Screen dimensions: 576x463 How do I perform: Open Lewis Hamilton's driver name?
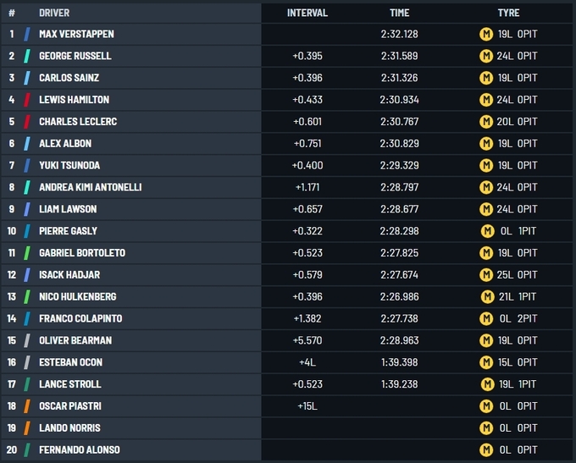[75, 100]
